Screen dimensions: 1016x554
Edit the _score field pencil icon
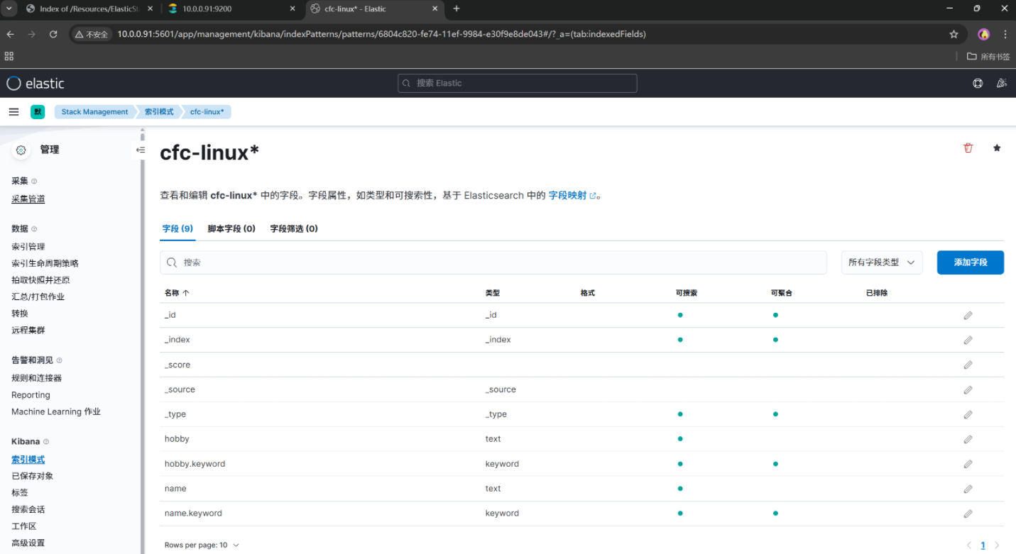968,365
